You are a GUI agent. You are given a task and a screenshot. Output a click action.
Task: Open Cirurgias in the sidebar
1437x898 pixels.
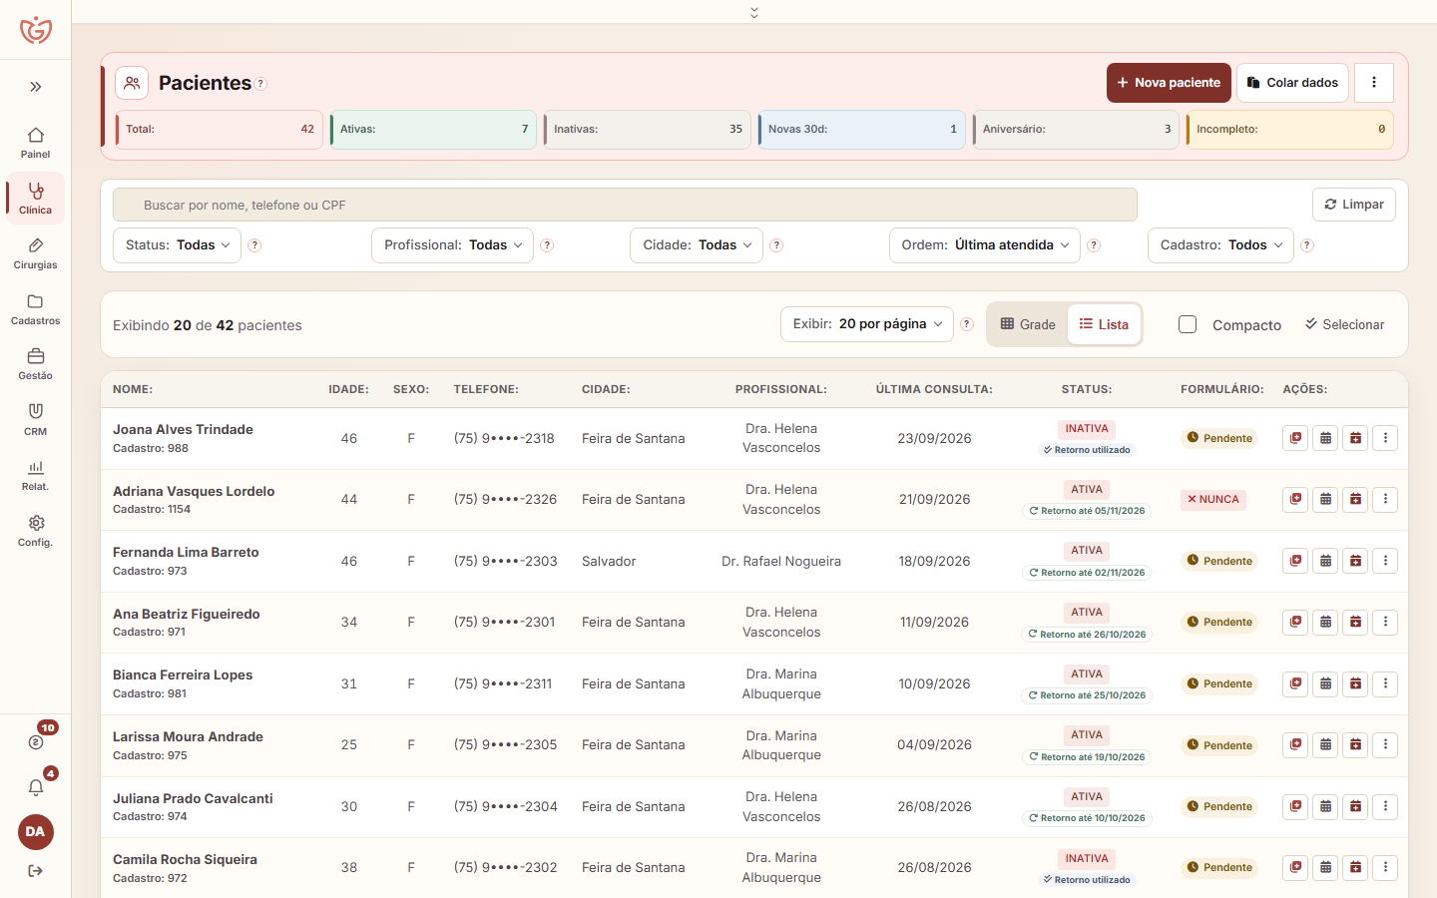click(35, 253)
